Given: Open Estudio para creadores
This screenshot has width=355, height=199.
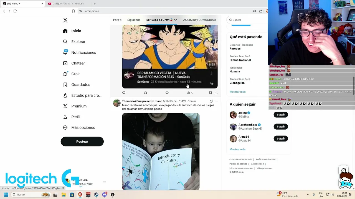Looking at the screenshot, I should [x=82, y=95].
